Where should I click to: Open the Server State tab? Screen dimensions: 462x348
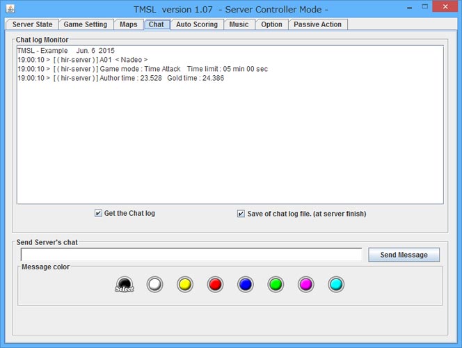click(32, 24)
